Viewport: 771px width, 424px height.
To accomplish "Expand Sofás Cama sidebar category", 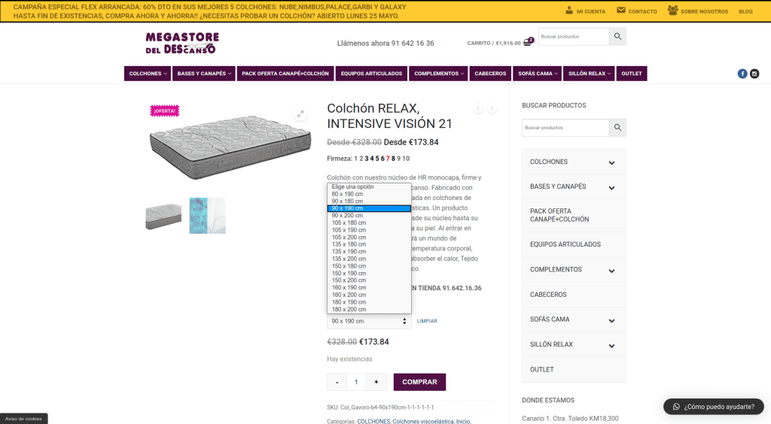I will pyautogui.click(x=611, y=321).
